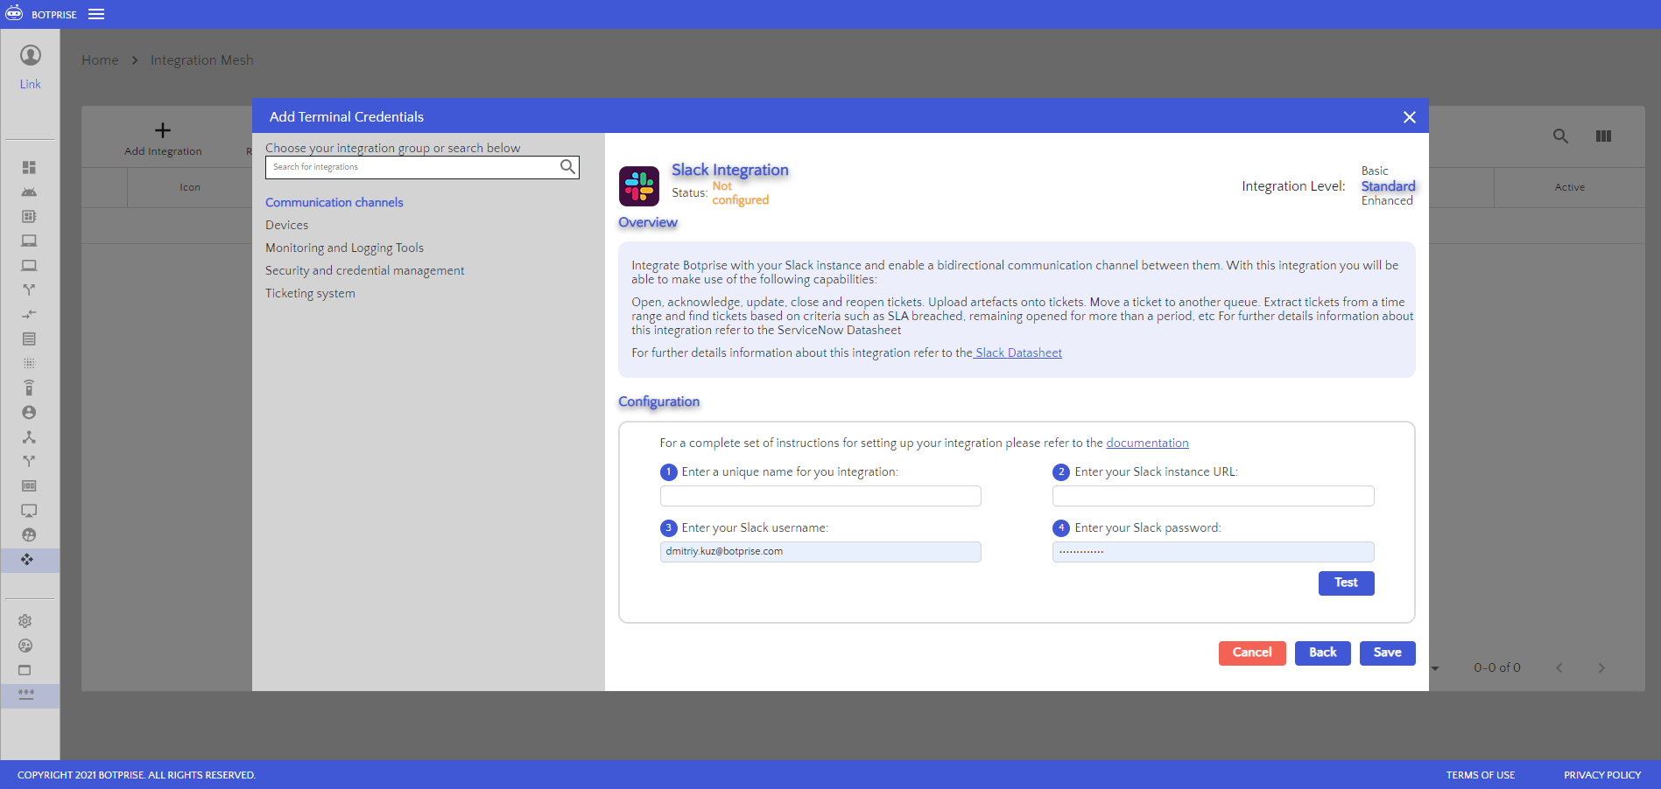Click the Slack logo icon
Image resolution: width=1661 pixels, height=789 pixels.
(639, 185)
